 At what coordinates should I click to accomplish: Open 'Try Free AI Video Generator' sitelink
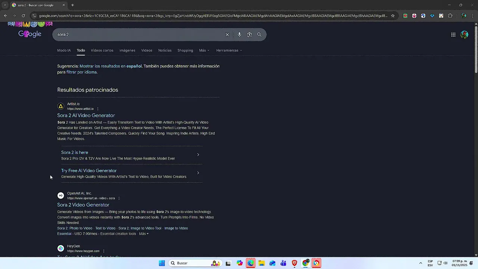[x=89, y=171]
